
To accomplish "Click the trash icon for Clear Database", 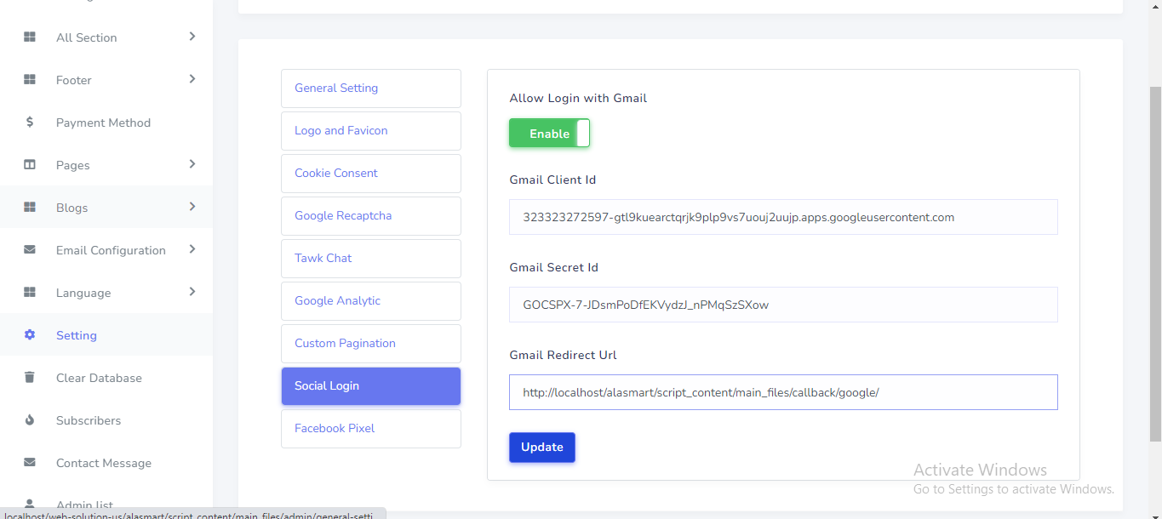I will coord(30,378).
